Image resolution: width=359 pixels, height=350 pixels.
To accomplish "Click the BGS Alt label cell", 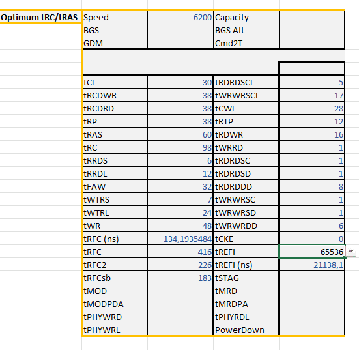I will (246, 30).
